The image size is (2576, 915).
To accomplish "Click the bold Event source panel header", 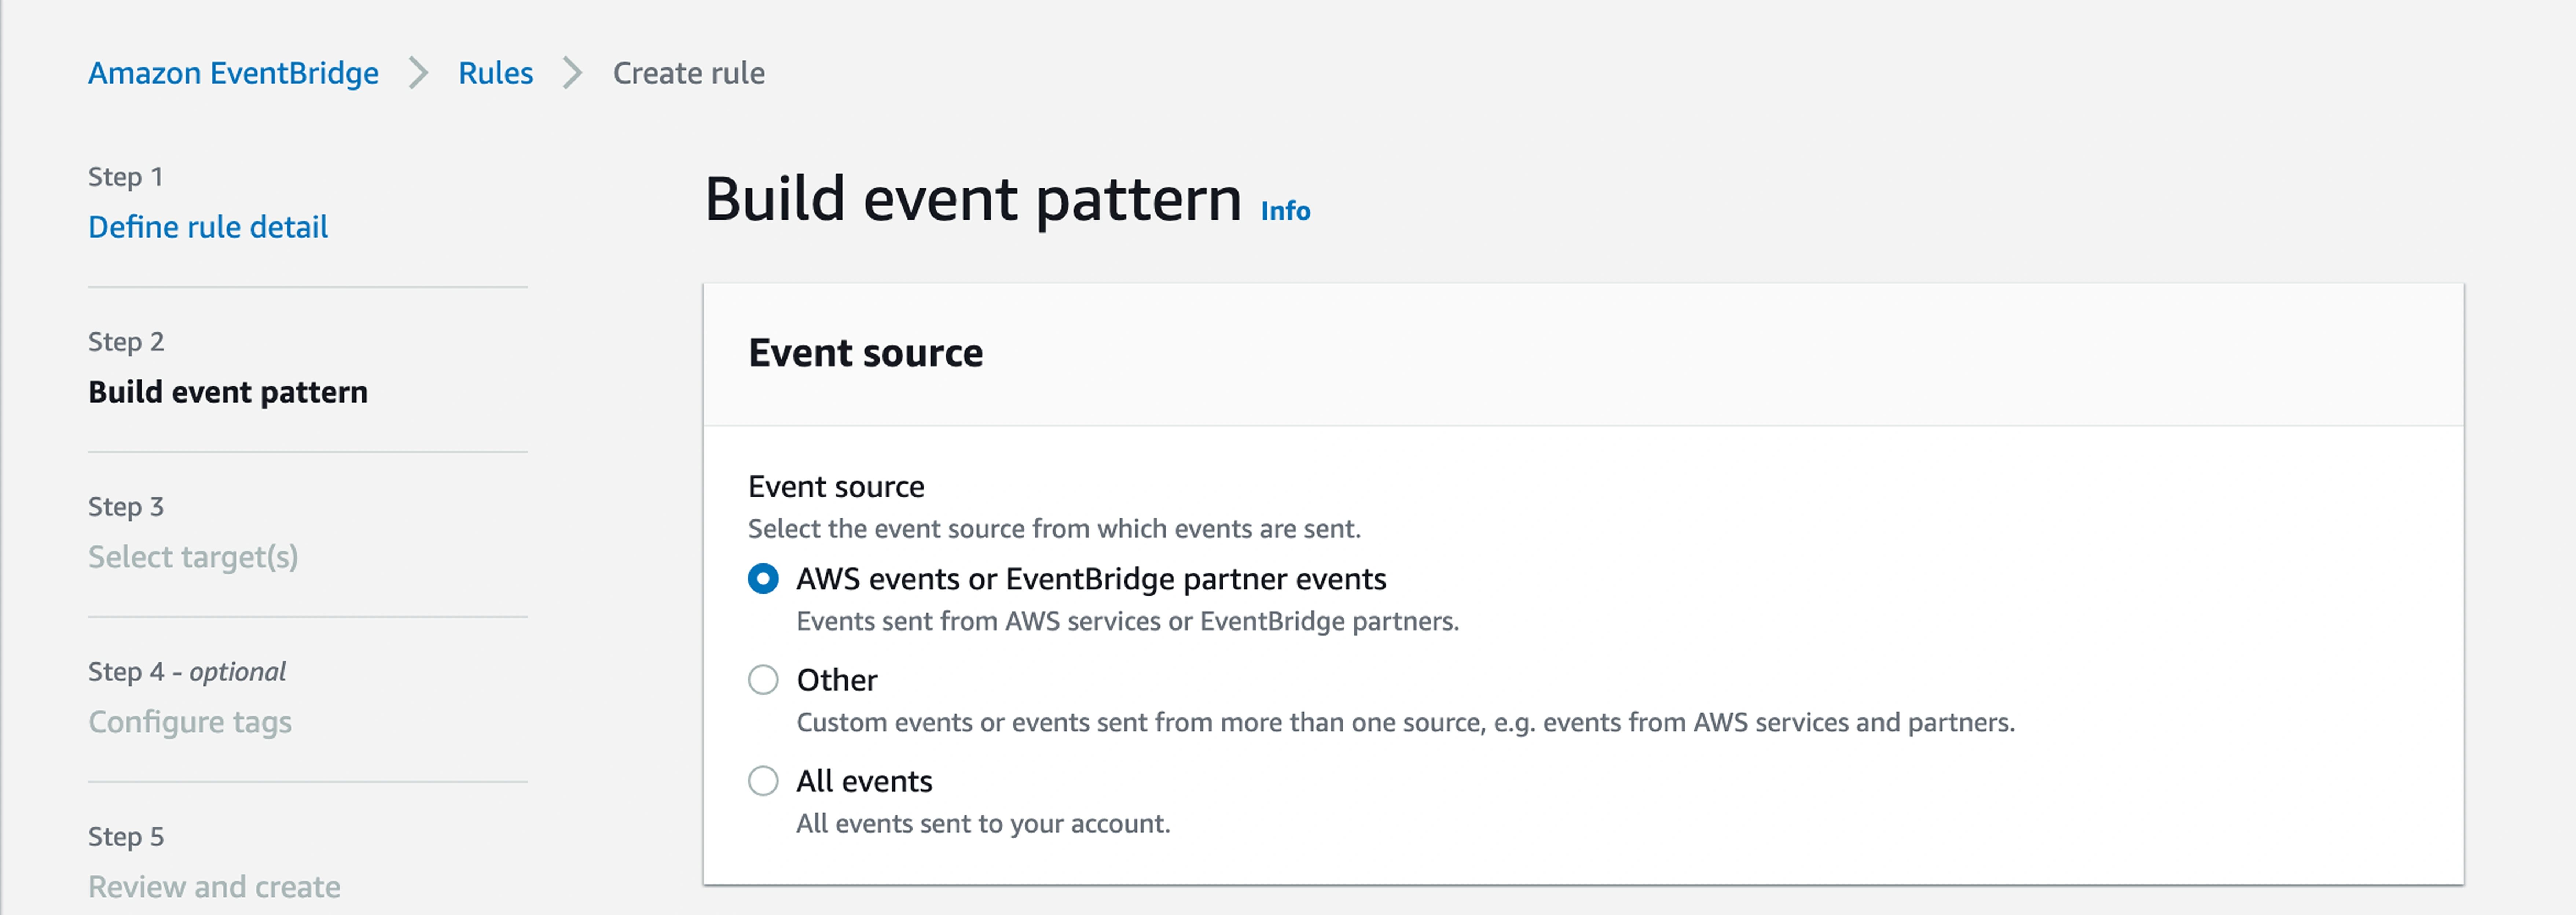I will click(865, 353).
